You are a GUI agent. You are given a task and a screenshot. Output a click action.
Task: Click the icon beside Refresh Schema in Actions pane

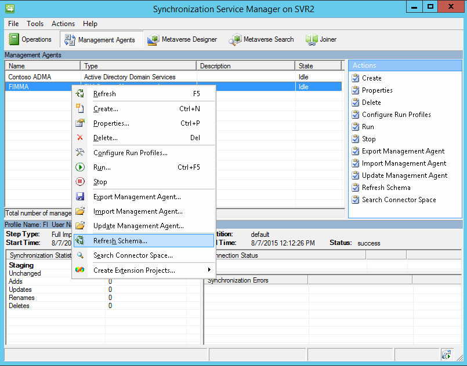355,188
